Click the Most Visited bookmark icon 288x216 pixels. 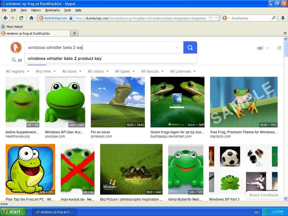3,26
